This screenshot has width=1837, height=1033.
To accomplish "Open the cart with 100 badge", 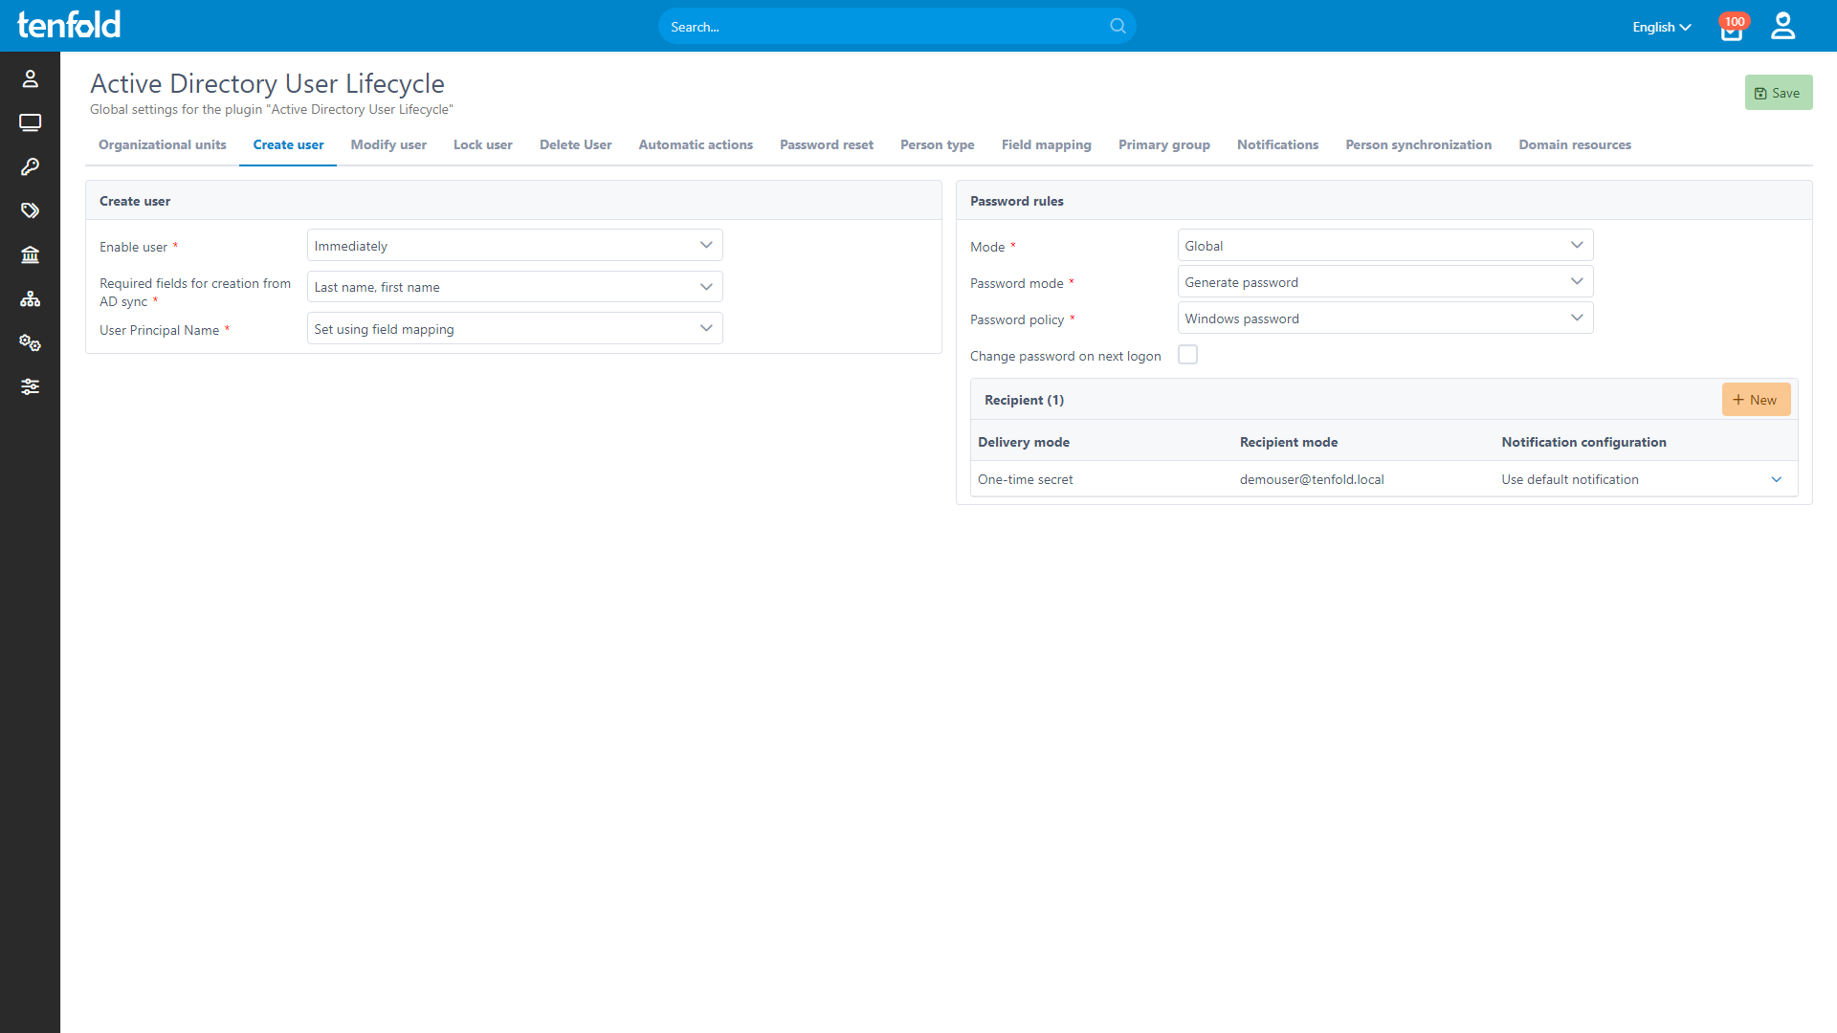I will point(1733,28).
